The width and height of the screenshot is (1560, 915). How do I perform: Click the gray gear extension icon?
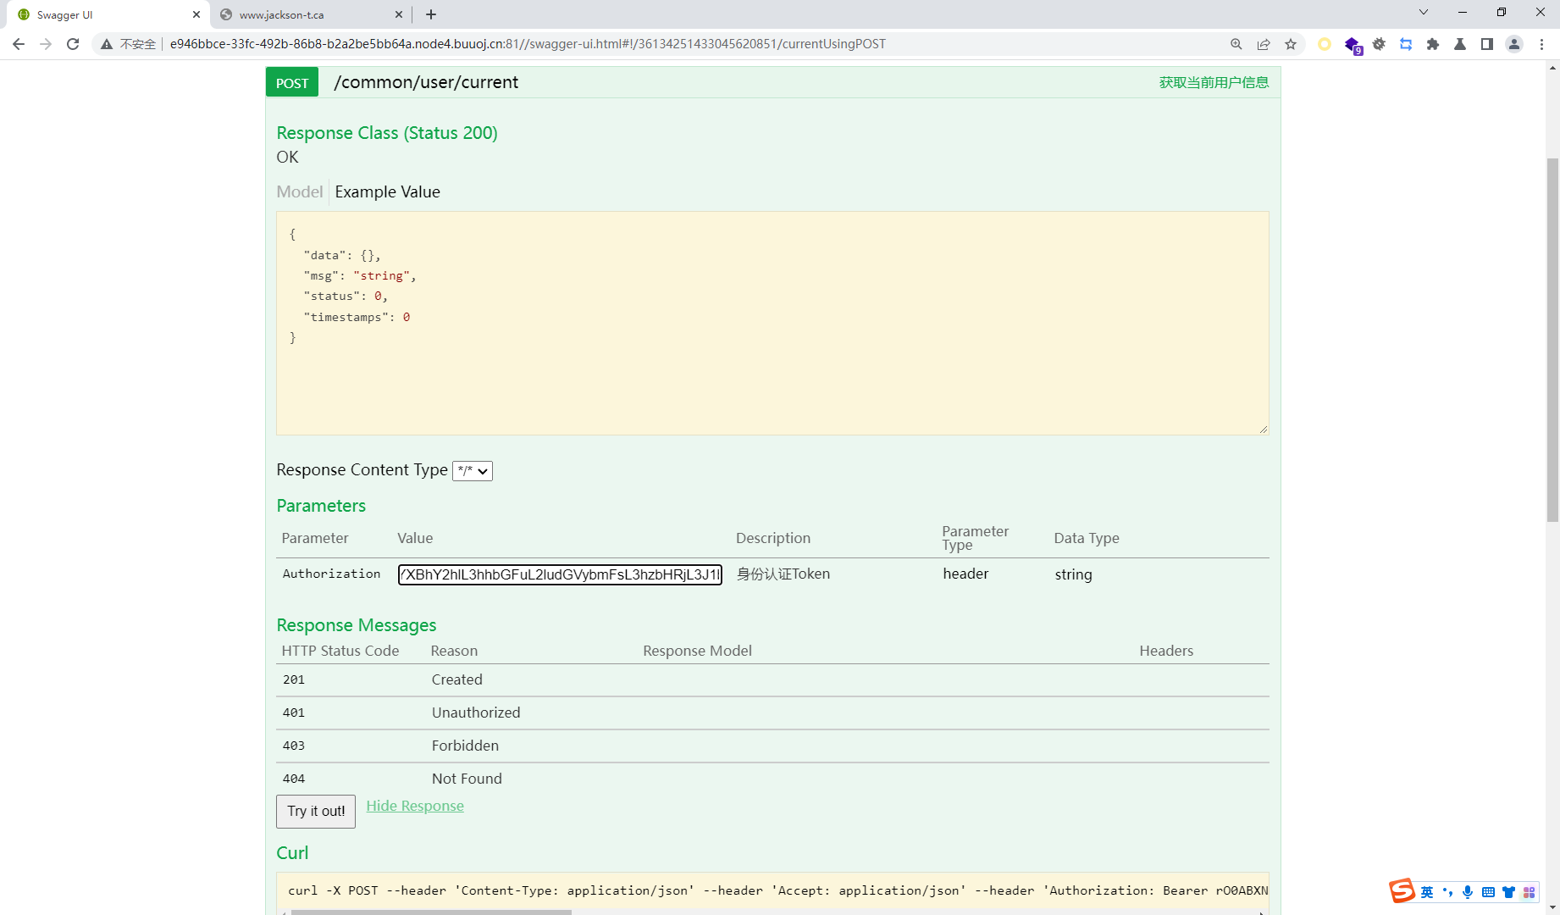point(1379,44)
